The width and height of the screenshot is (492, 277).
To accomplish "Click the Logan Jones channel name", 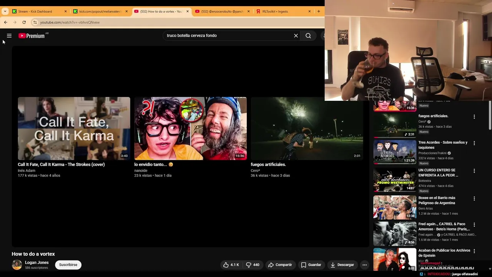I will [37, 263].
